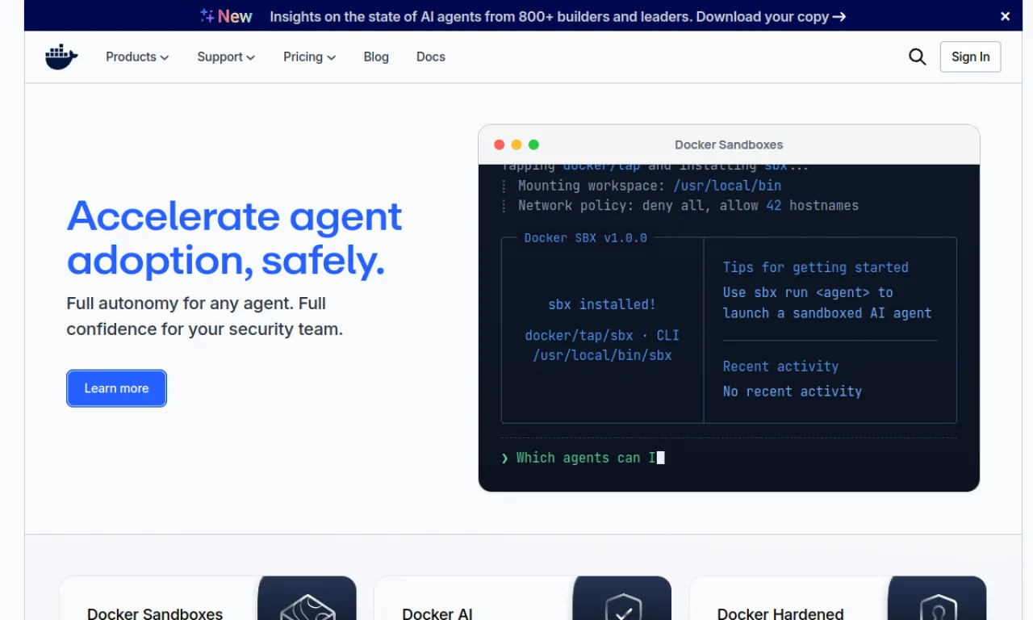Click the Docker Hardened card shield icon
This screenshot has width=1033, height=620.
point(938,607)
